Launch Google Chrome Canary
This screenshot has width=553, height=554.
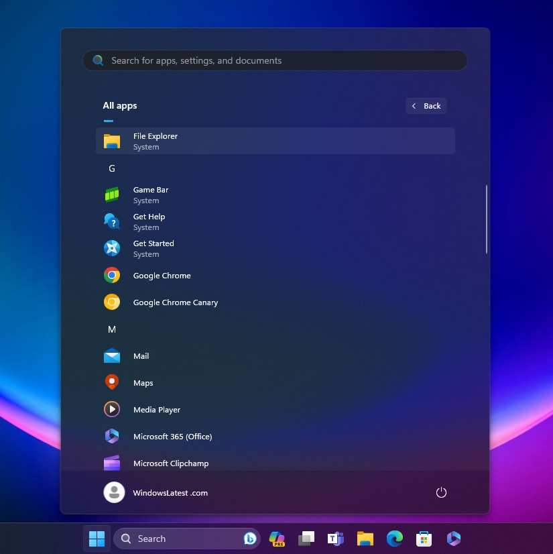tap(175, 302)
